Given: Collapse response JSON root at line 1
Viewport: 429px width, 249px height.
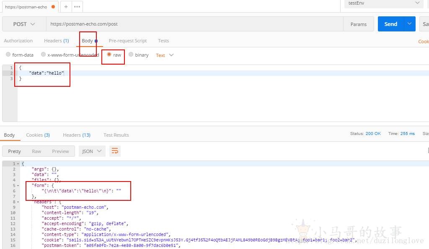Looking at the screenshot, I should 18,163.
